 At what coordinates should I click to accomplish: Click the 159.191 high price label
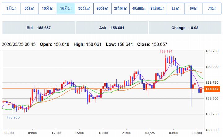pos(166,51)
